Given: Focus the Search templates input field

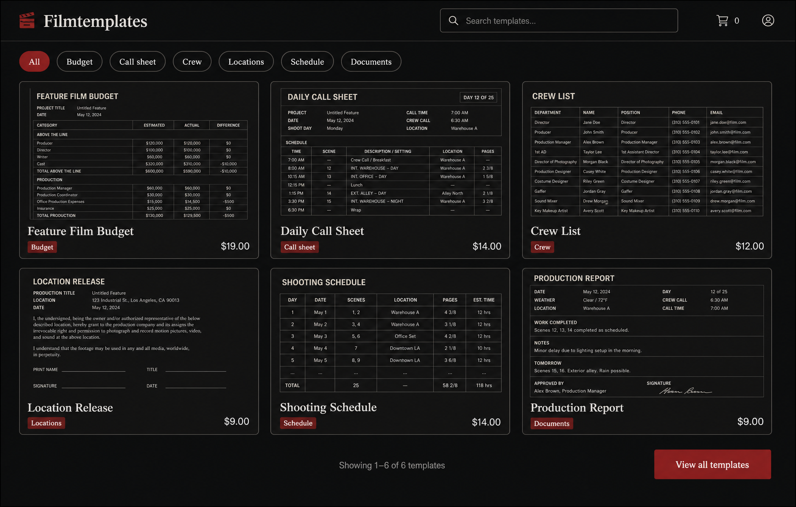Looking at the screenshot, I should pyautogui.click(x=559, y=21).
